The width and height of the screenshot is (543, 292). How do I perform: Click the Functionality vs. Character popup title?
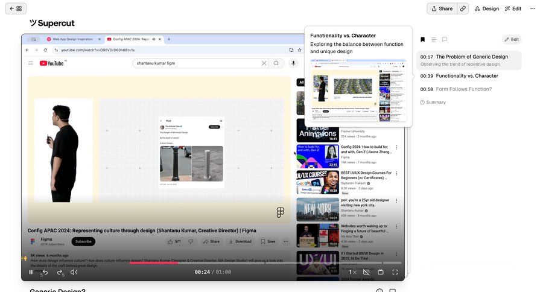[343, 36]
